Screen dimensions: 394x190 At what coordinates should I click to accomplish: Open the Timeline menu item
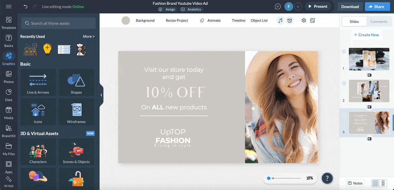pyautogui.click(x=238, y=20)
